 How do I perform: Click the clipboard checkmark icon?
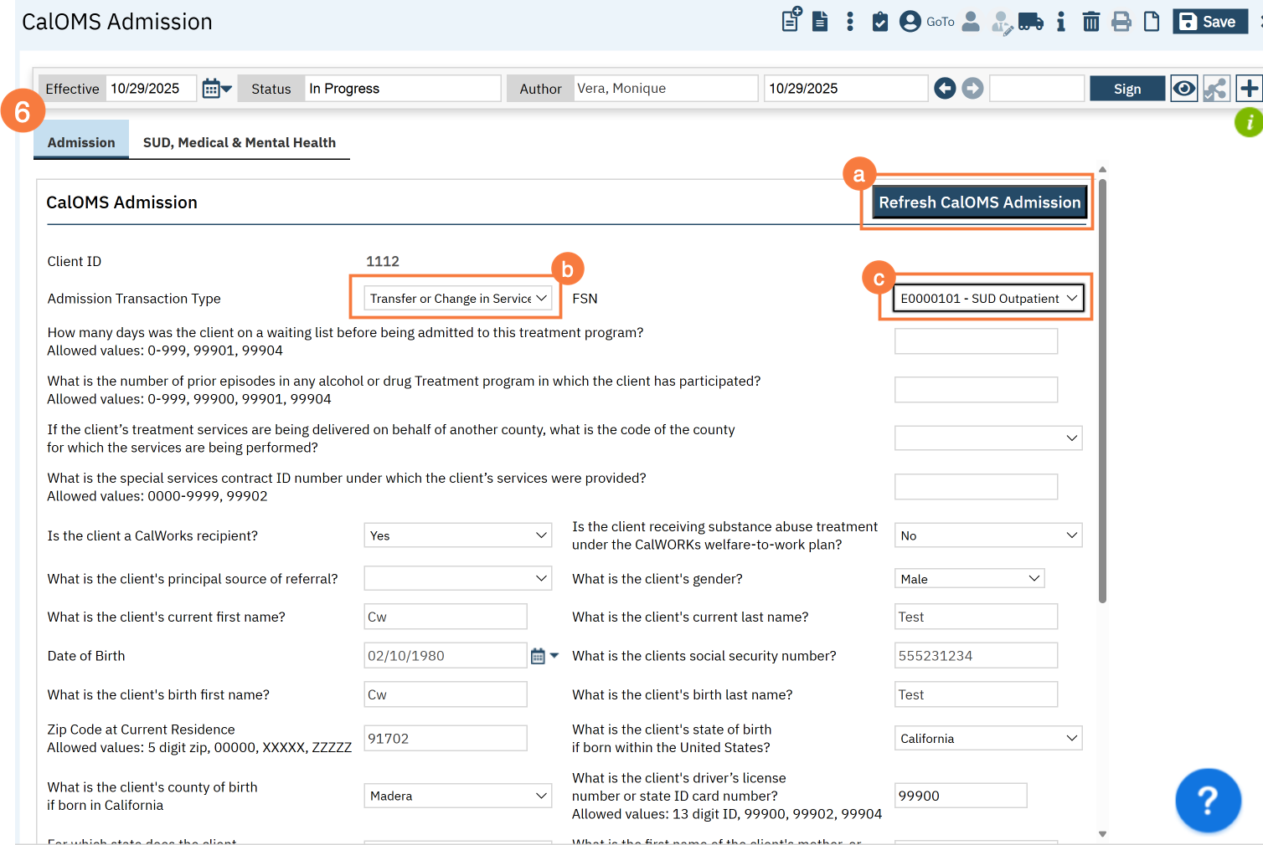coord(879,22)
